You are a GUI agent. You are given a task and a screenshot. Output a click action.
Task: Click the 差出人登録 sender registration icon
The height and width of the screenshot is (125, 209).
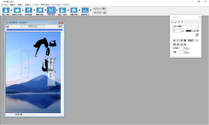(x=5, y=11)
